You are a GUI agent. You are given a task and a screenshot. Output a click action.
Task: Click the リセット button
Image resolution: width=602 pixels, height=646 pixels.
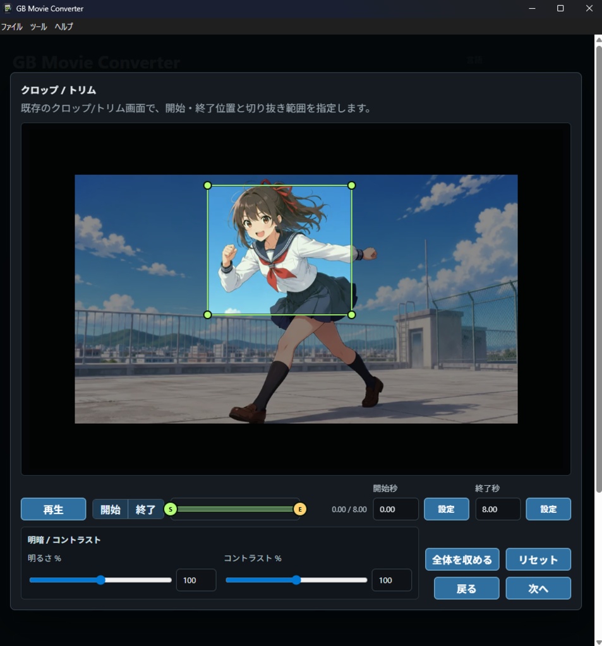click(538, 560)
